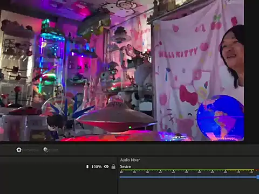The height and width of the screenshot is (194, 259).
Task: Toggle the source lock icon
Action: click(x=113, y=167)
